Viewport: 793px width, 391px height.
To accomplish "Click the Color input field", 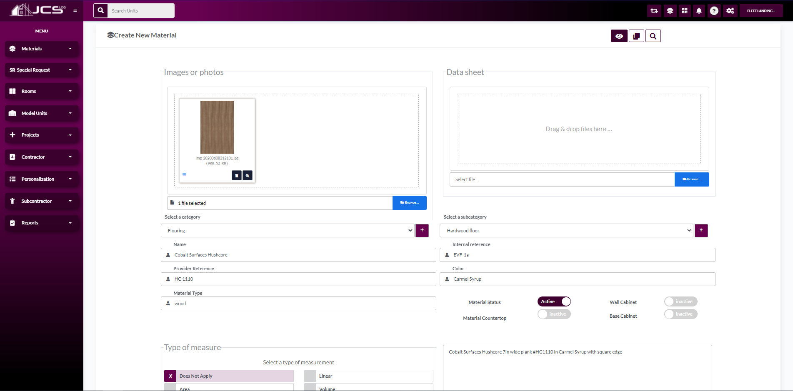I will point(577,279).
